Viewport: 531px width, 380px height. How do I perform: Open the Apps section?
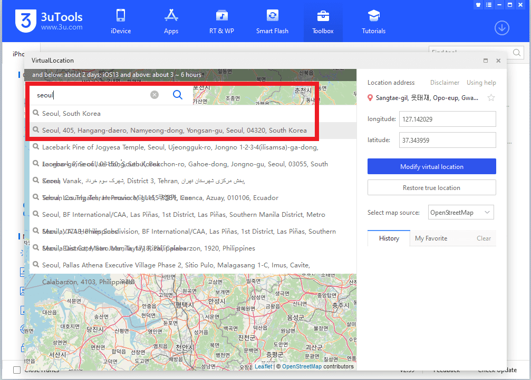coord(171,22)
